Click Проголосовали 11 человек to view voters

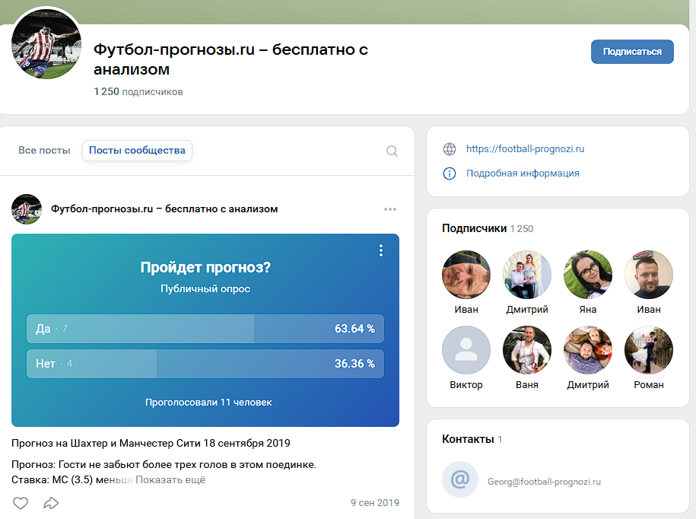(x=205, y=402)
